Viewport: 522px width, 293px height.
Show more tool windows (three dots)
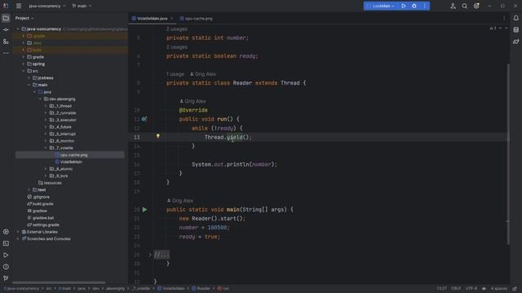coord(6,53)
